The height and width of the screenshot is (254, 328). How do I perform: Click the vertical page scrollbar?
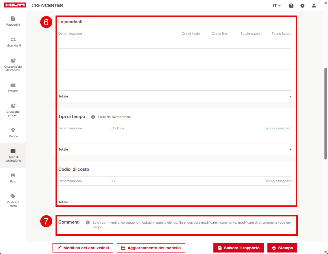point(326,113)
